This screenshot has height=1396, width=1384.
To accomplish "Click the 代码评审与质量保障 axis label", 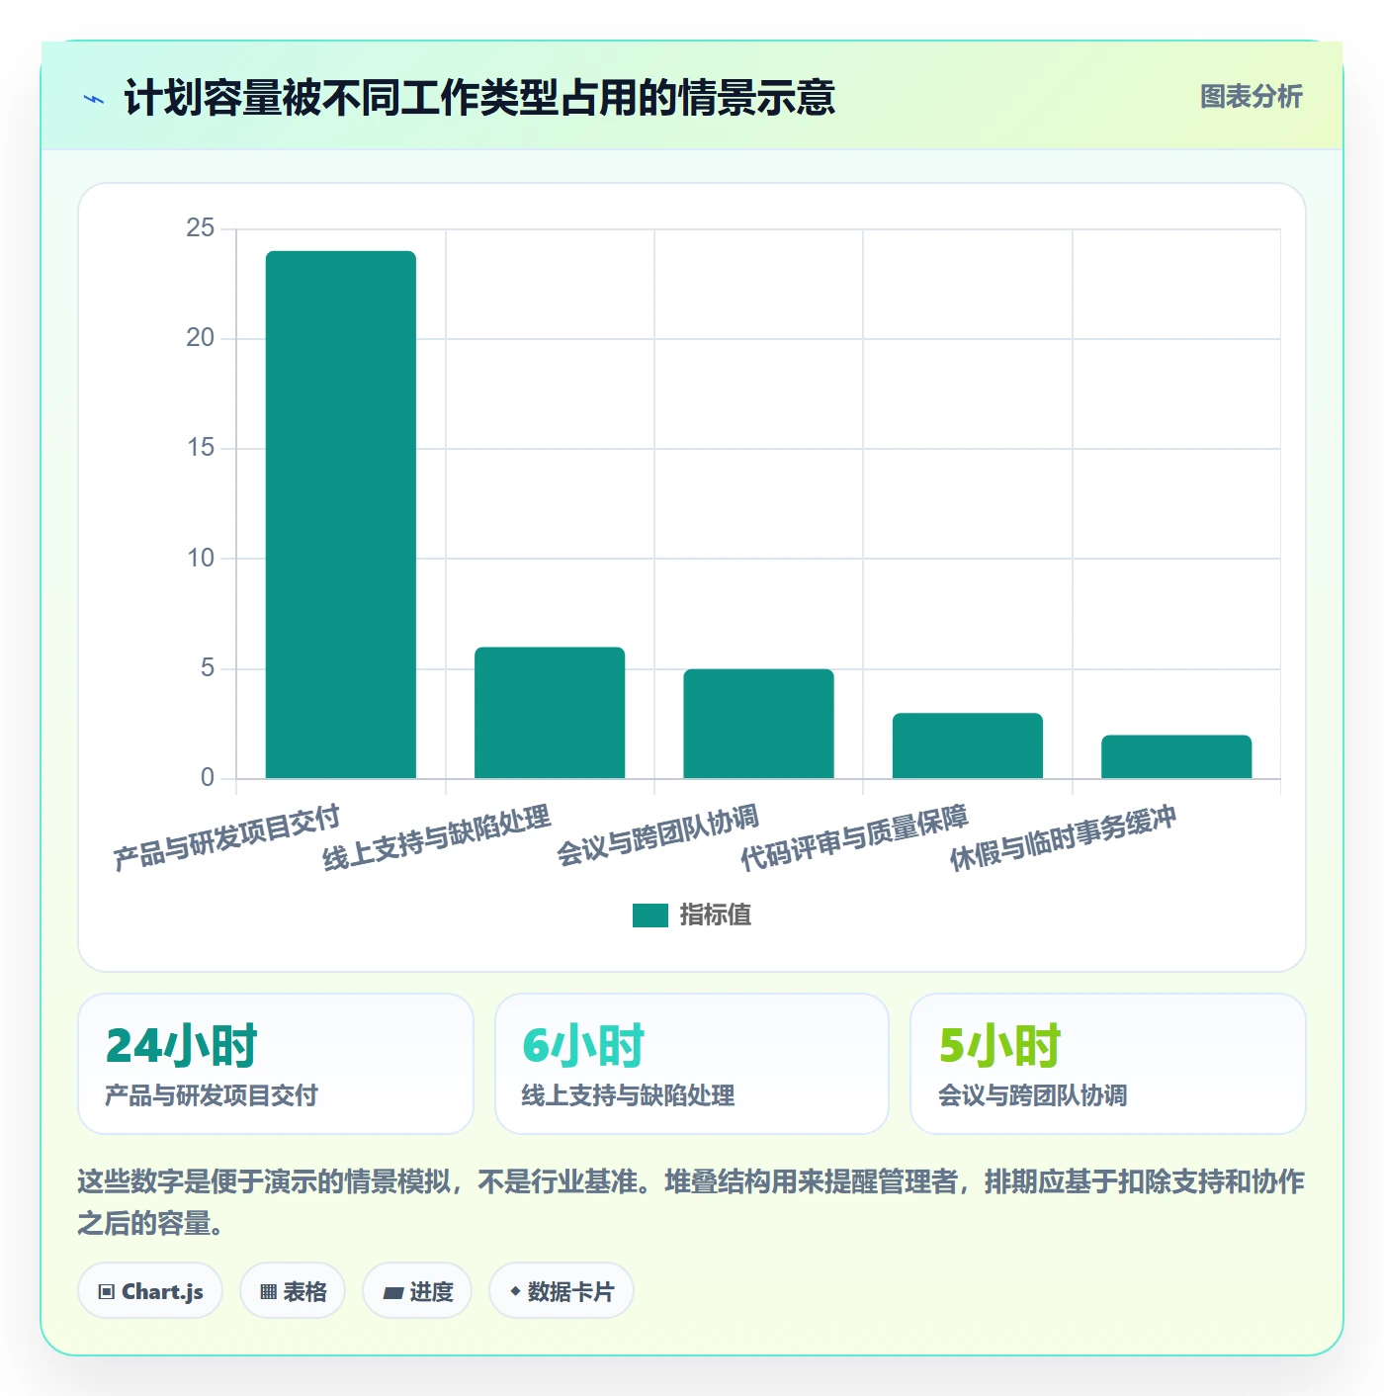I will tap(854, 837).
